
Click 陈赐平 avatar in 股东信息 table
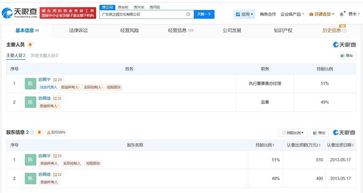coord(30,160)
